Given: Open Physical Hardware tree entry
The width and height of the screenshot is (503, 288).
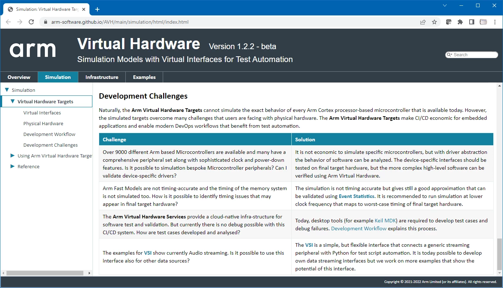Looking at the screenshot, I should click(x=43, y=123).
